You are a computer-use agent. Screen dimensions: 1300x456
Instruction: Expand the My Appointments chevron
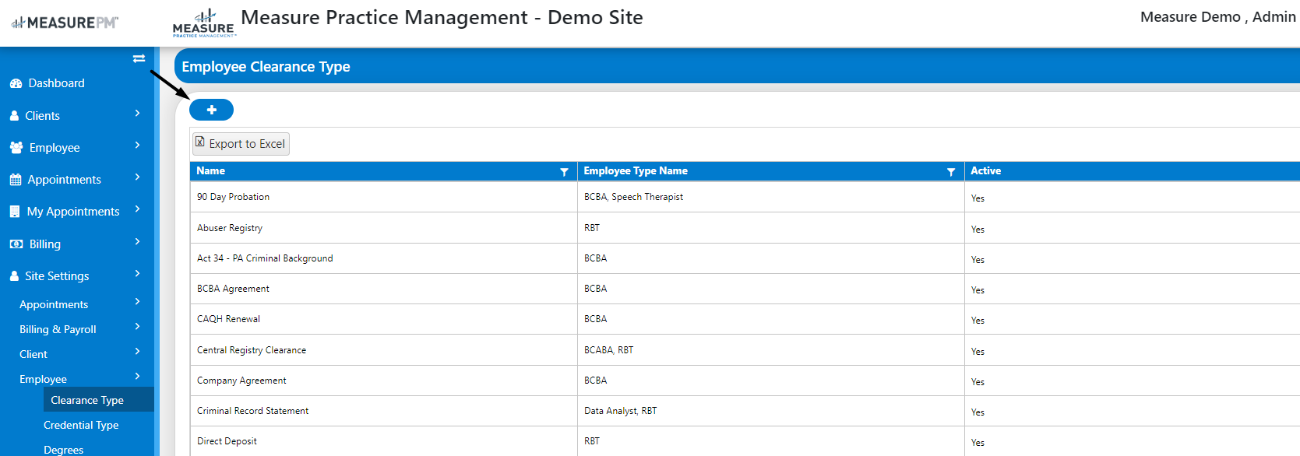(138, 209)
